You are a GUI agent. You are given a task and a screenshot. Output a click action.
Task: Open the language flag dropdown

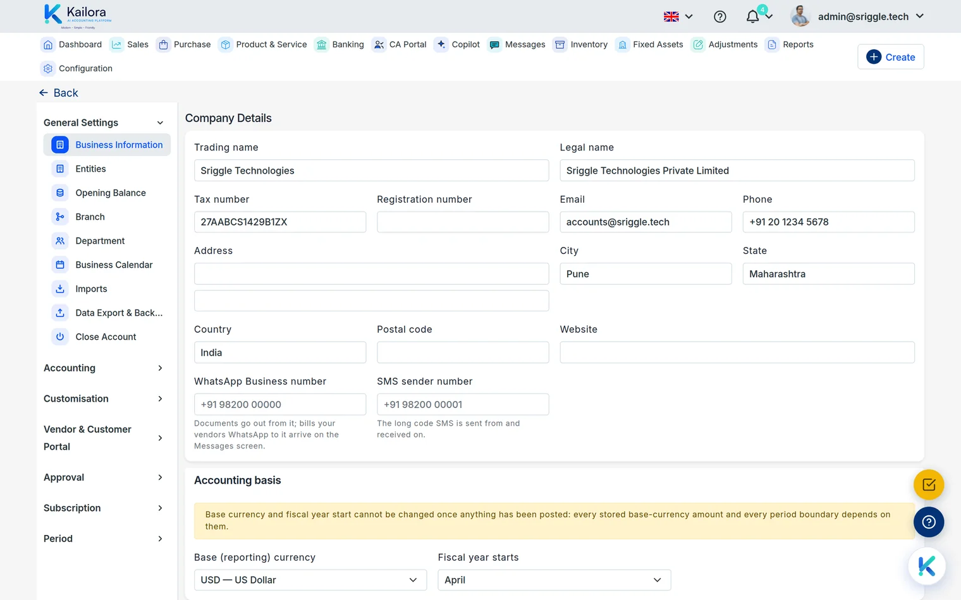pyautogui.click(x=678, y=17)
